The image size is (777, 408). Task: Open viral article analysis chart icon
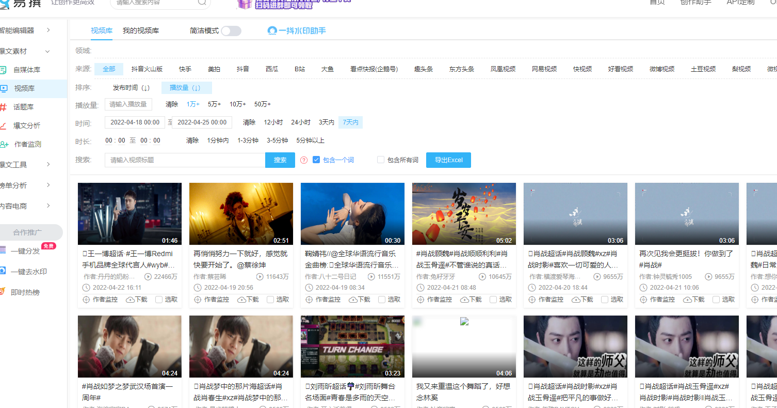(x=3, y=125)
